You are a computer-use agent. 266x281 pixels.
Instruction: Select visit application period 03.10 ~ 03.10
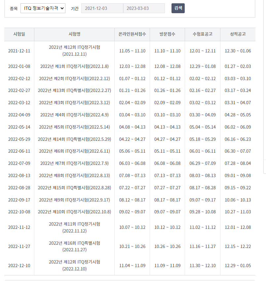click(168, 115)
